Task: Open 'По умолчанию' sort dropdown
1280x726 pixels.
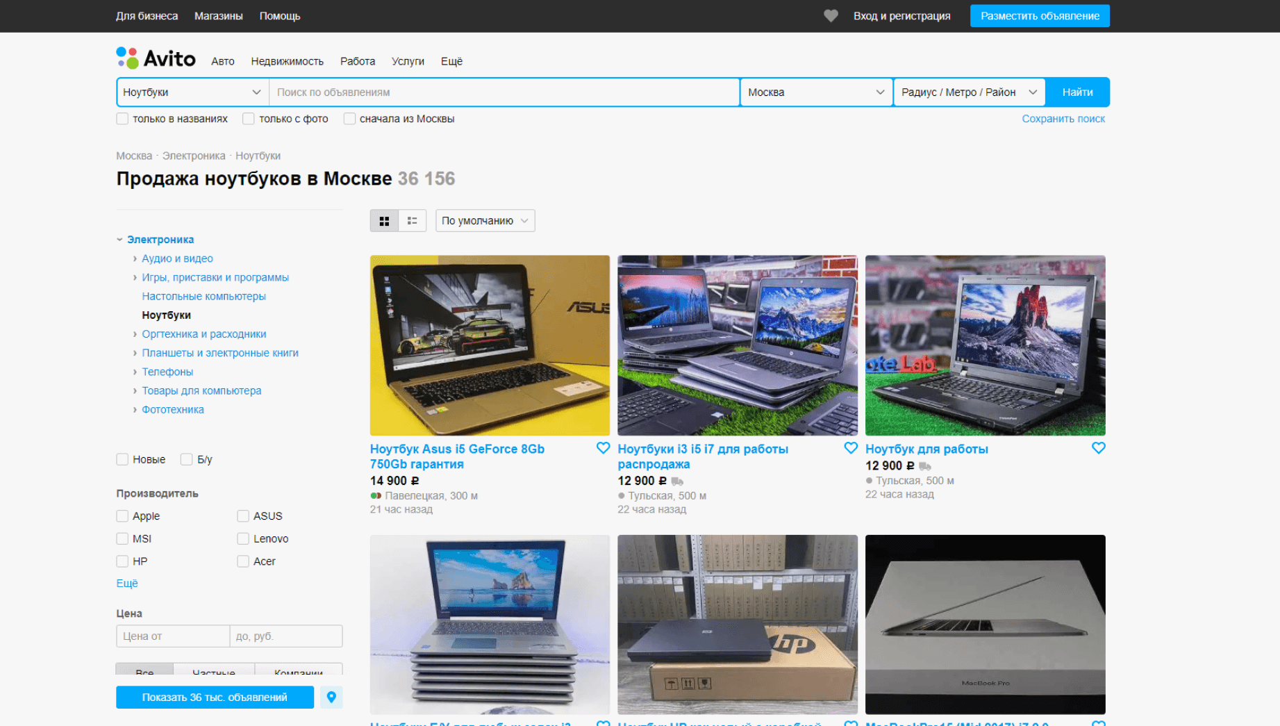Action: (x=485, y=221)
